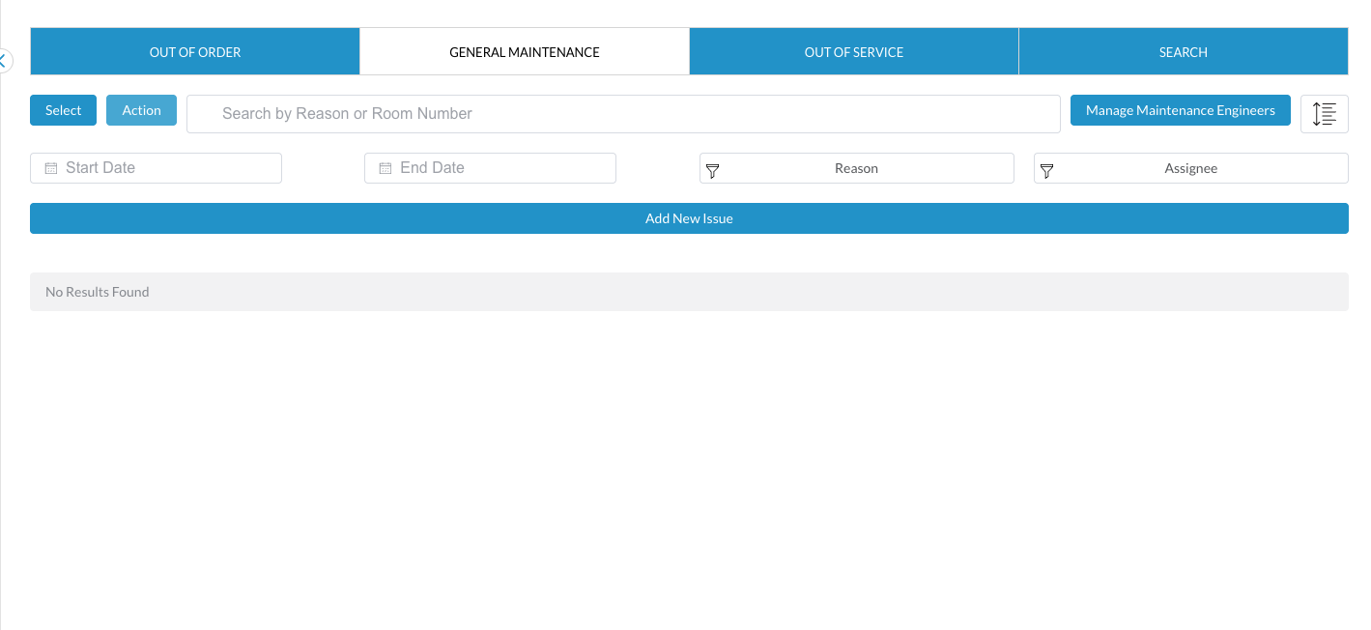Click the search by Reason or Room Number field
This screenshot has height=630, width=1371.
coord(623,113)
